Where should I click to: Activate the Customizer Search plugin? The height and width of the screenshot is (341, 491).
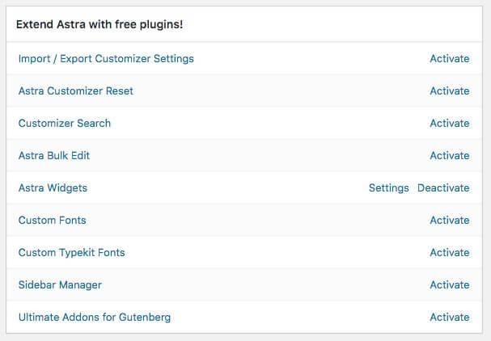point(449,123)
